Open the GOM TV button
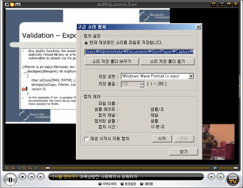This screenshot has width=243, height=188. [233, 179]
